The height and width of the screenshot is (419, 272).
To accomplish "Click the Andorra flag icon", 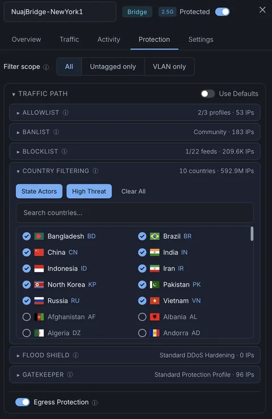I will click(x=155, y=333).
